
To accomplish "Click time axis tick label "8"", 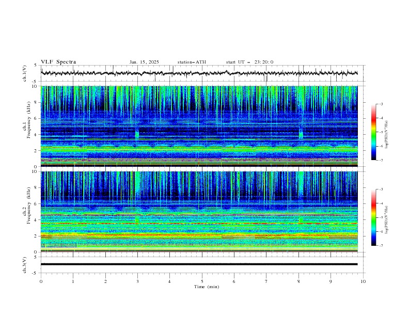I will (298, 281).
